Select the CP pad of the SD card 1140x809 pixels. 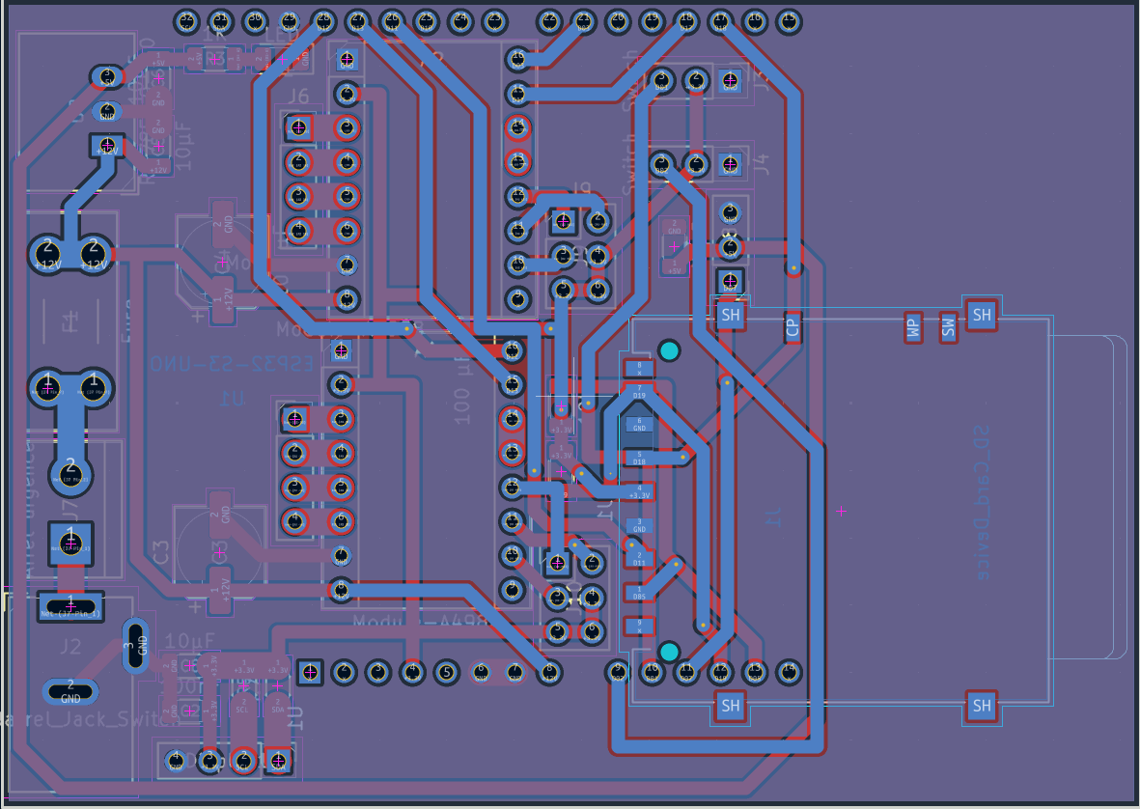792,327
